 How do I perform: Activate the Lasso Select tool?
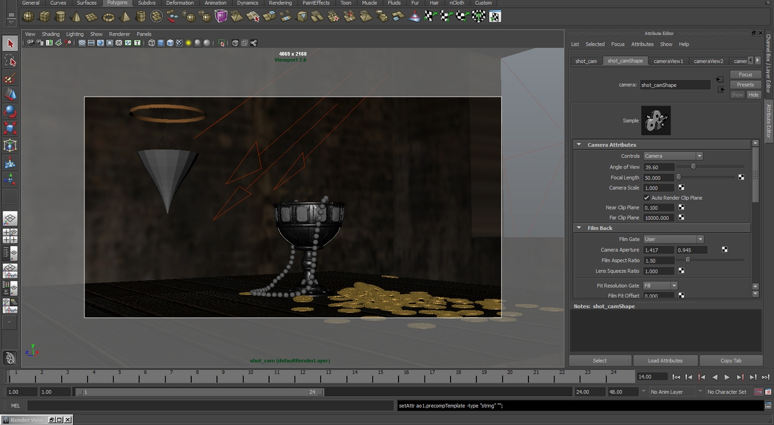click(10, 60)
